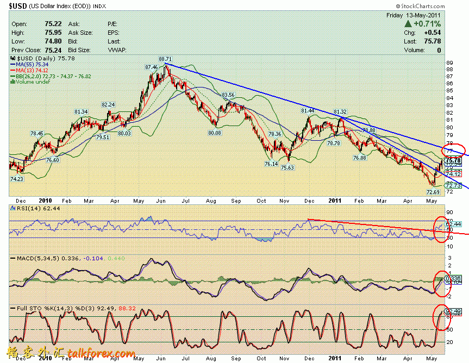
Task: Click the 80.03 price label
Action: [124, 133]
